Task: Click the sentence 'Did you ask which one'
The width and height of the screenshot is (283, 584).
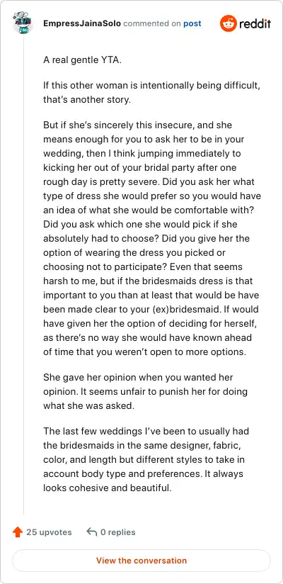Action: coord(140,232)
